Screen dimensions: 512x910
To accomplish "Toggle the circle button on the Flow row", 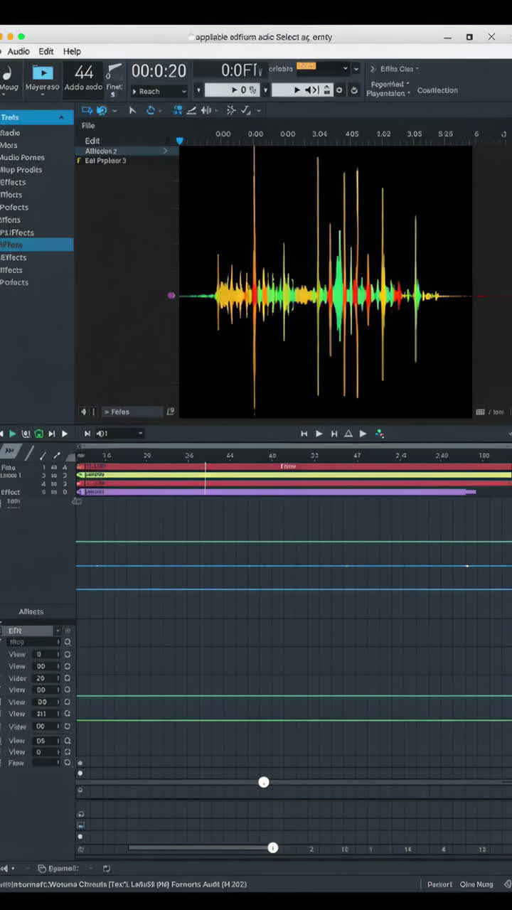I will pyautogui.click(x=68, y=763).
